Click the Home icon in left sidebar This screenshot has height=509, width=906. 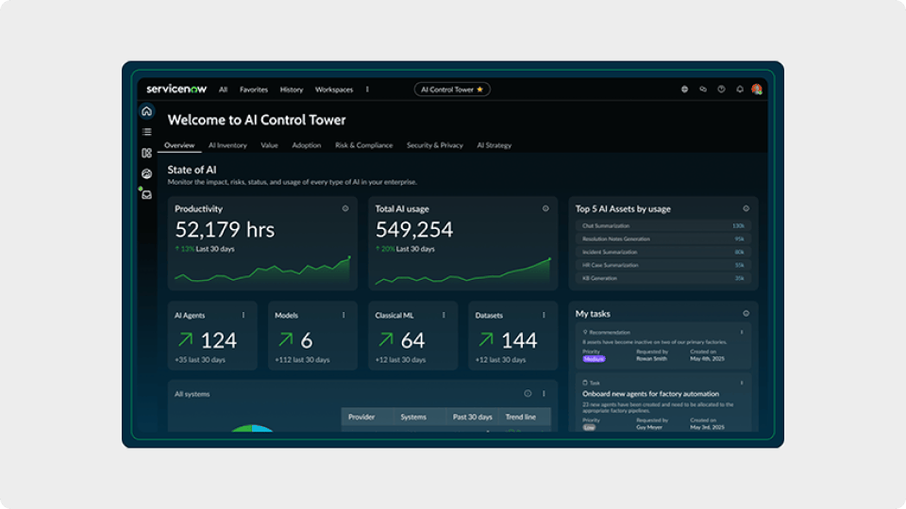(x=146, y=111)
